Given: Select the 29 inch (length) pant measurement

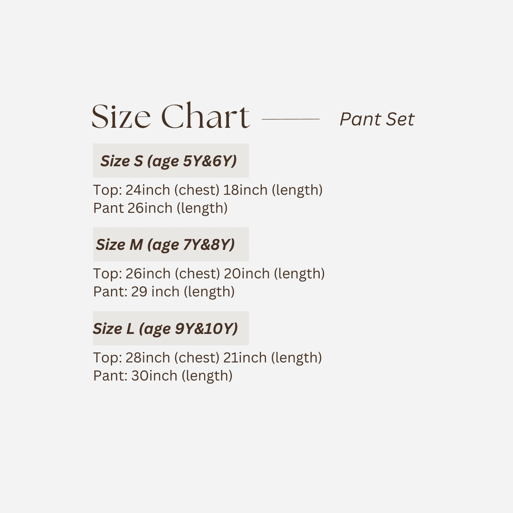Looking at the screenshot, I should (183, 292).
